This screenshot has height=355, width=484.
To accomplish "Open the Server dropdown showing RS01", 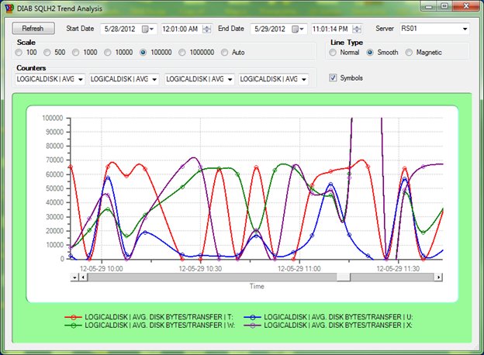I will (x=434, y=29).
